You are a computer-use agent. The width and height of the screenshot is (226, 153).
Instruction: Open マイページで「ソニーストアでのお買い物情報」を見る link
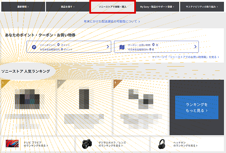tap(185, 57)
